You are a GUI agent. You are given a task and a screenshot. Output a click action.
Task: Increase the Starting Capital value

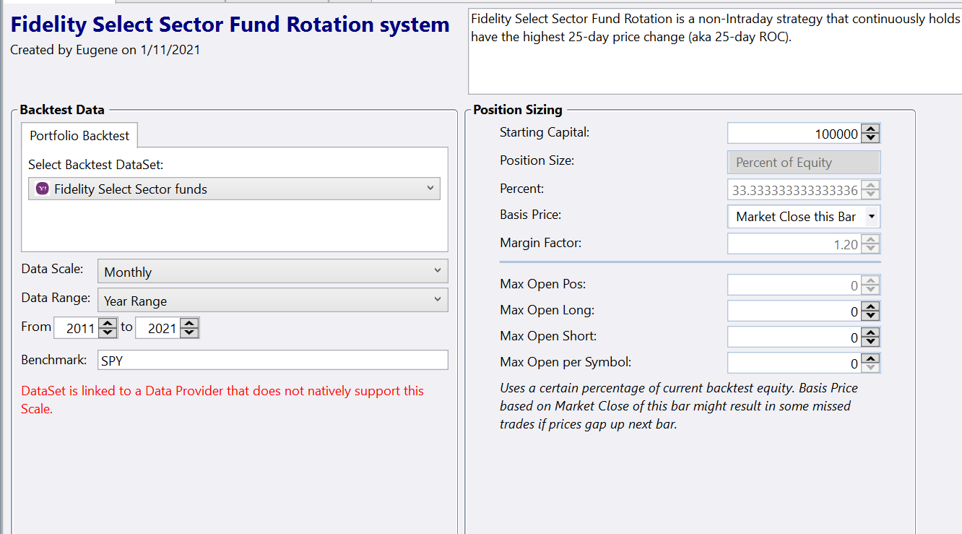tap(871, 129)
